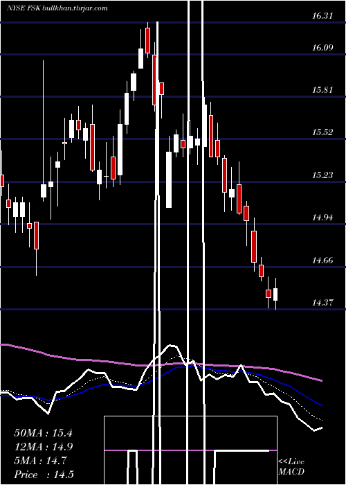The image size is (346, 485).
Task: Click the 15.81 price axis label
Action: click(x=322, y=89)
